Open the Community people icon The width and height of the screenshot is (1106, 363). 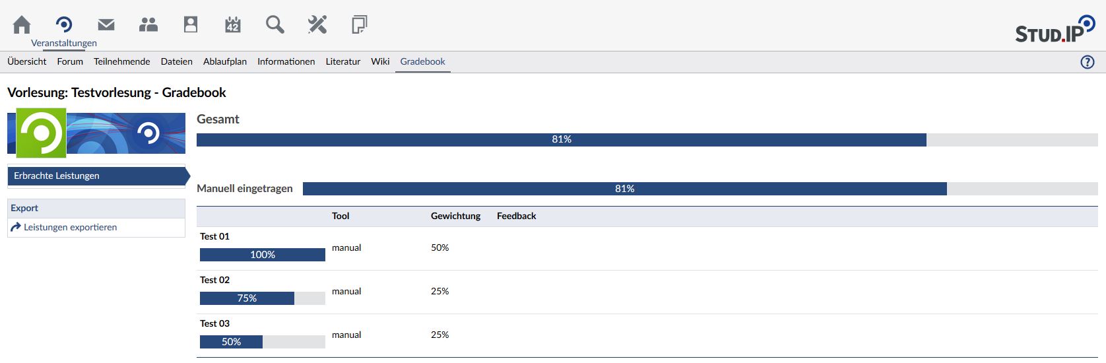[x=148, y=25]
